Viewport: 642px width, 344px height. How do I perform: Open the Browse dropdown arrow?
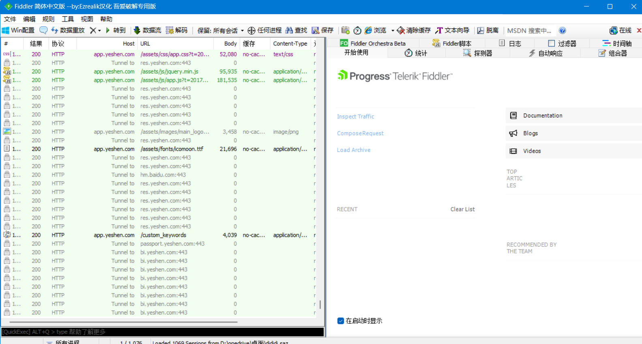(x=392, y=31)
